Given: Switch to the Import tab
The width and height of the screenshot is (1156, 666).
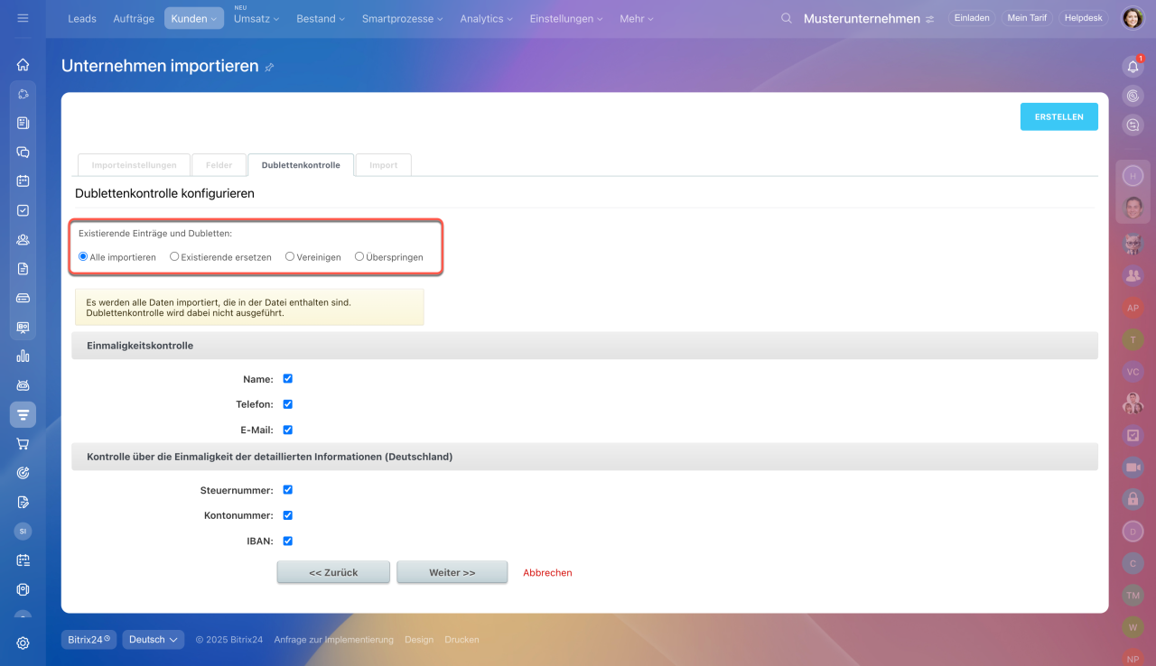Looking at the screenshot, I should 384,165.
